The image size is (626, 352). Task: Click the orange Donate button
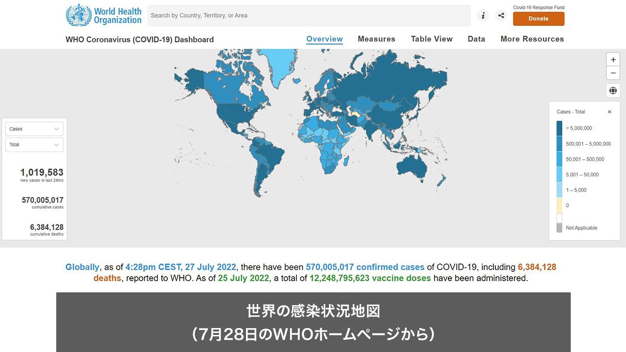[538, 19]
